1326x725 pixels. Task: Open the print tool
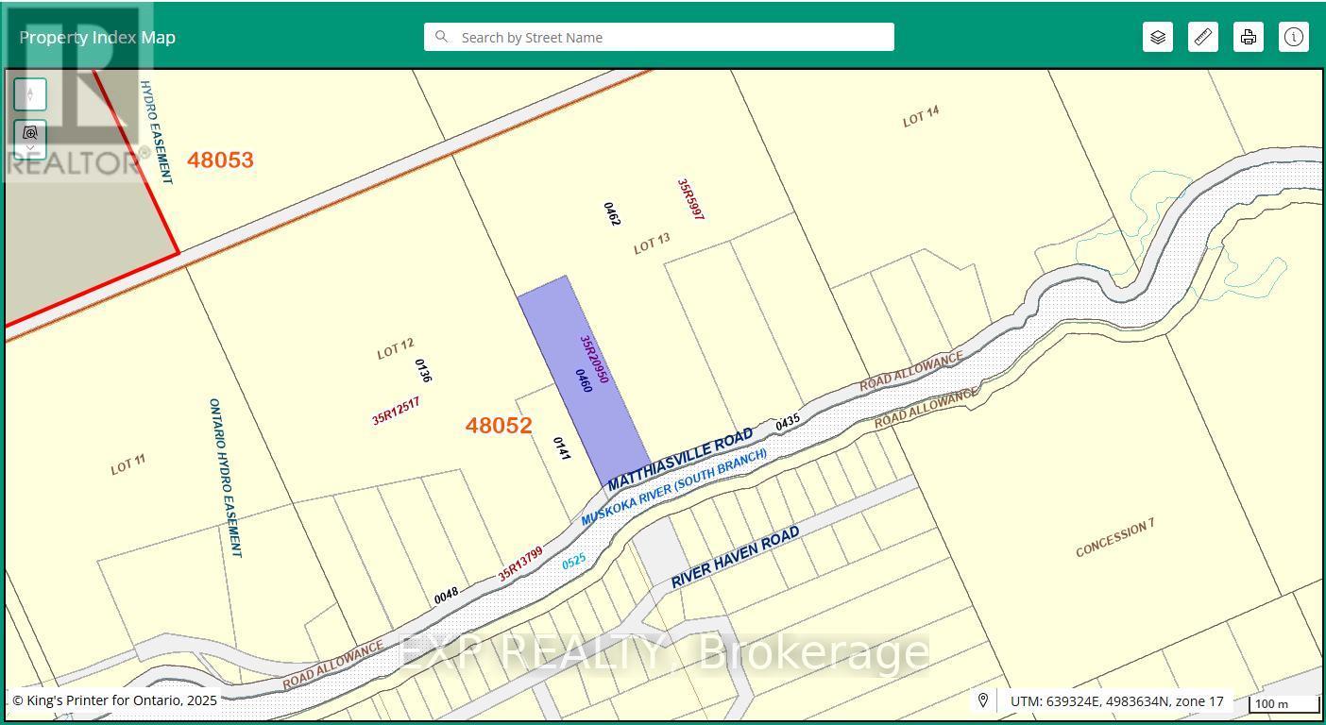(x=1248, y=37)
